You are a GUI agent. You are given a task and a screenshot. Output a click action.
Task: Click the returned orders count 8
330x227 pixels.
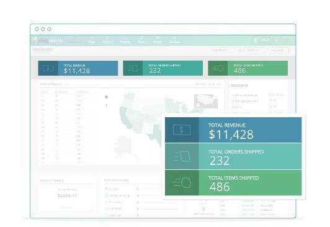coord(203,208)
